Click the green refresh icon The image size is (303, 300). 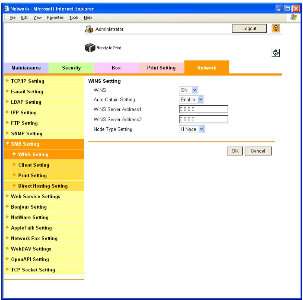(x=275, y=53)
